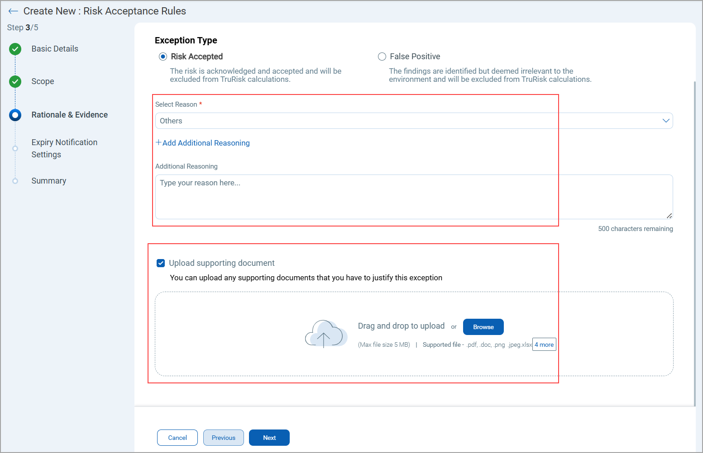
Task: Click the cloud upload icon in the drop zone
Action: pyautogui.click(x=325, y=334)
